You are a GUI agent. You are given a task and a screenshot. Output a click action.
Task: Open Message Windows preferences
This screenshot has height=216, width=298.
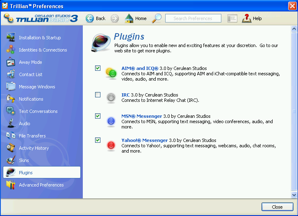(37, 87)
